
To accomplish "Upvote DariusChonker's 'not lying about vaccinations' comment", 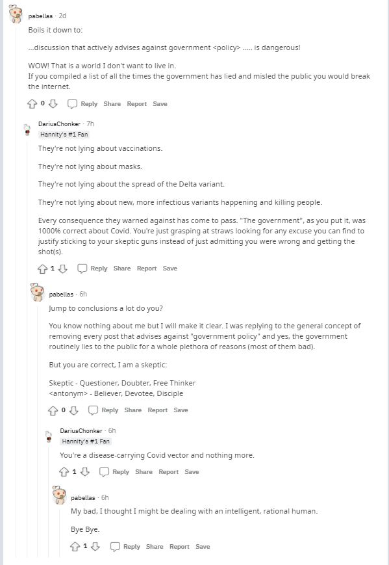I will [42, 269].
